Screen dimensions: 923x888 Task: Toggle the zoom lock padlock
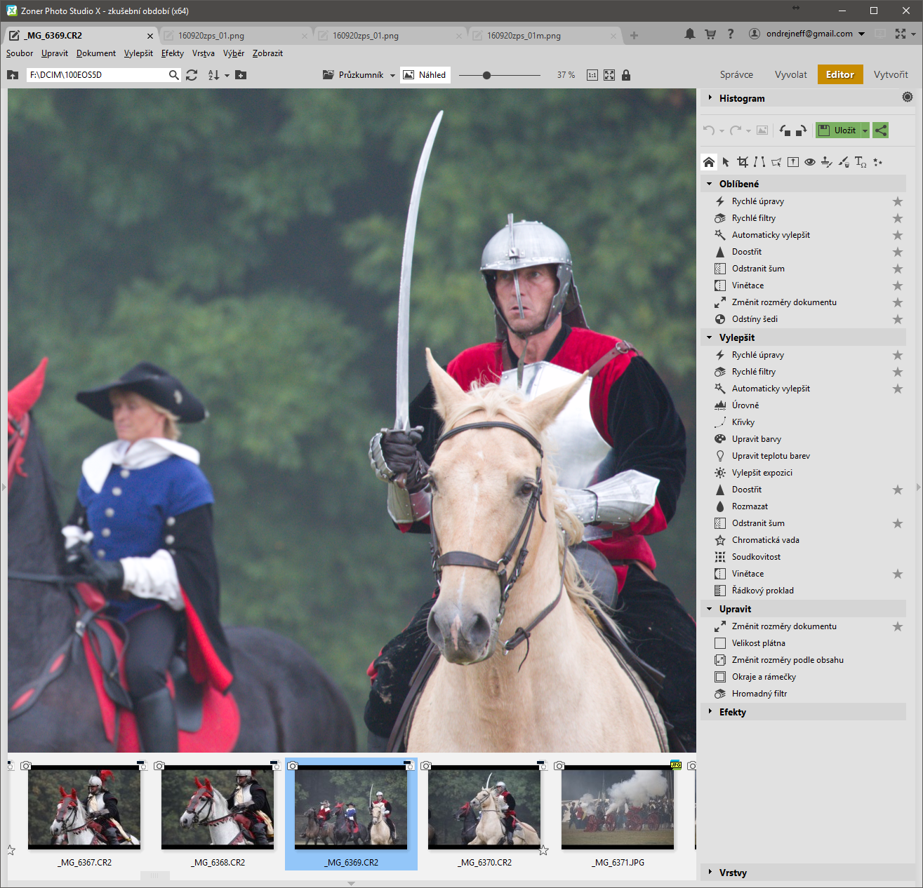click(x=626, y=75)
